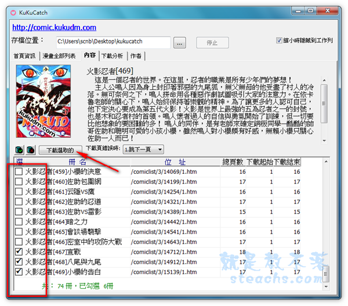Check the box for 火影忍者[465]會談場襲擊
348x306 pixels.
click(x=19, y=232)
